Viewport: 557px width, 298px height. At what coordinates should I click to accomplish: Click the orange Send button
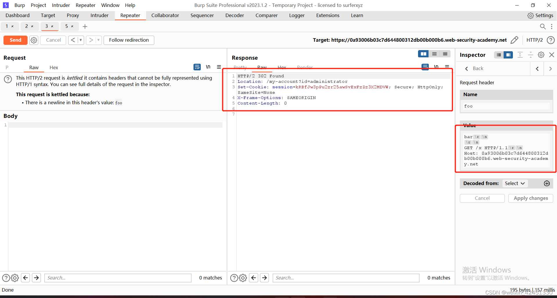click(15, 40)
